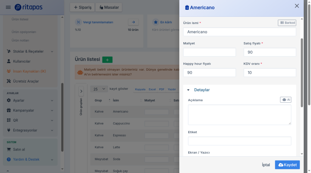Click the Kampanyalar gift icon

(9, 110)
